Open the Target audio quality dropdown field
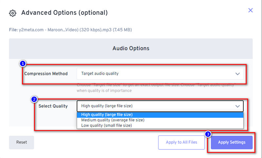 point(160,74)
